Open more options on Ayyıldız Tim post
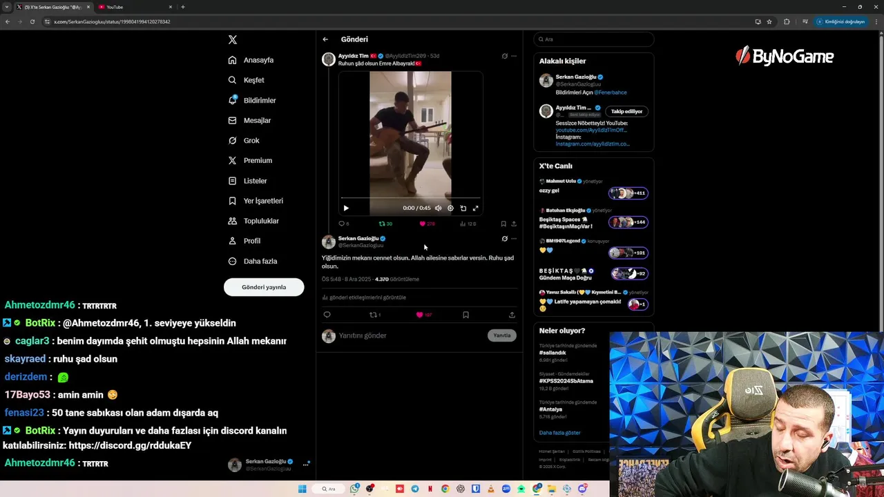This screenshot has height=497, width=884. [514, 56]
